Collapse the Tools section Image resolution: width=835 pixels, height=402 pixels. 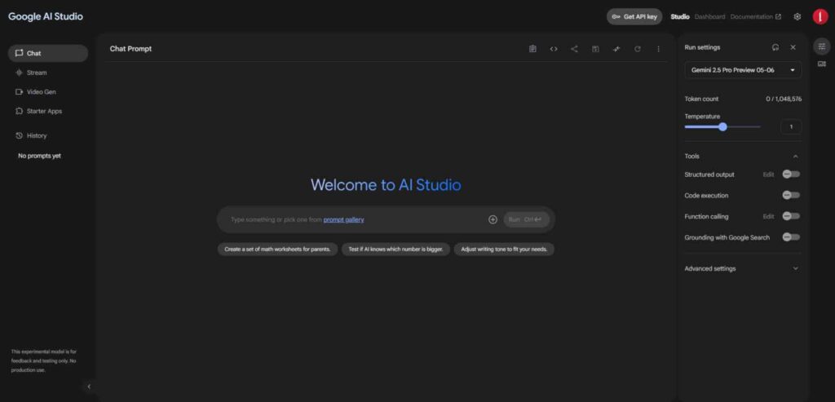coord(796,157)
